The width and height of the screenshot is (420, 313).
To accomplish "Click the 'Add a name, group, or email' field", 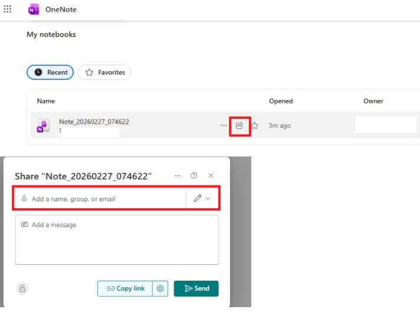I will click(100, 199).
